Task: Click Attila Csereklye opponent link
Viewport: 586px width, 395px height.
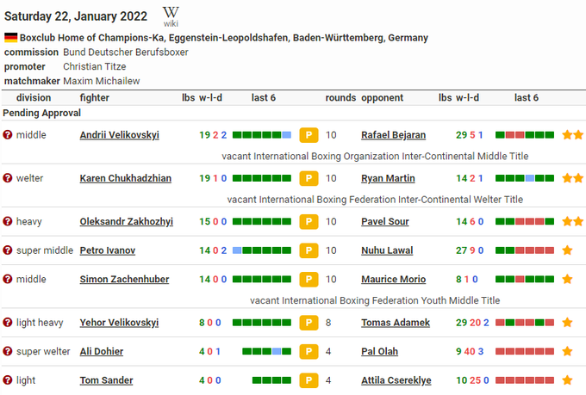Action: (396, 380)
